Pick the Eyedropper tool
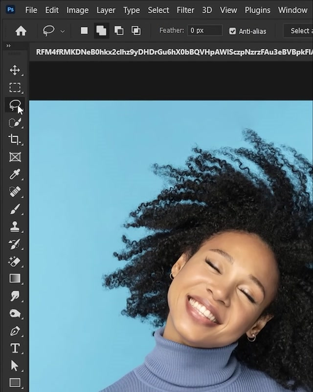The height and width of the screenshot is (392, 313). tap(15, 174)
